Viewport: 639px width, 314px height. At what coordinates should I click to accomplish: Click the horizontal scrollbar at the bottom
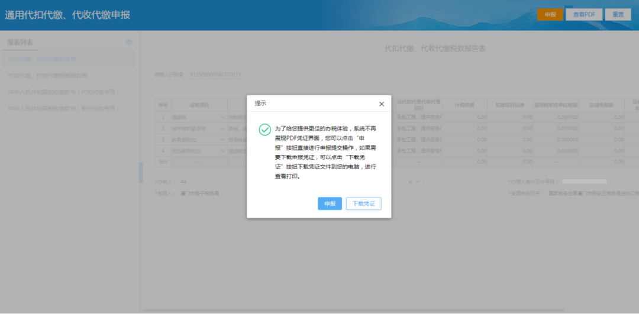354,310
